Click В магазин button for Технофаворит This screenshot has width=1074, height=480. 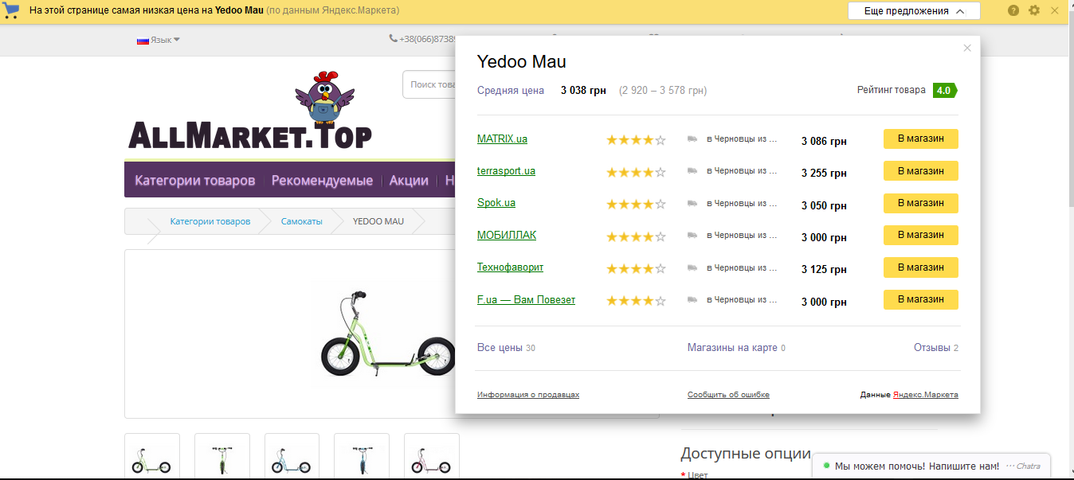click(920, 267)
